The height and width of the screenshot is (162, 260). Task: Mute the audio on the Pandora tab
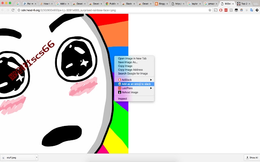pos(32,4)
